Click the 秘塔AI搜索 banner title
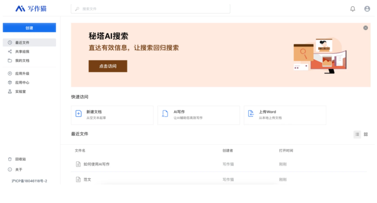The image size is (377, 203). coord(108,36)
